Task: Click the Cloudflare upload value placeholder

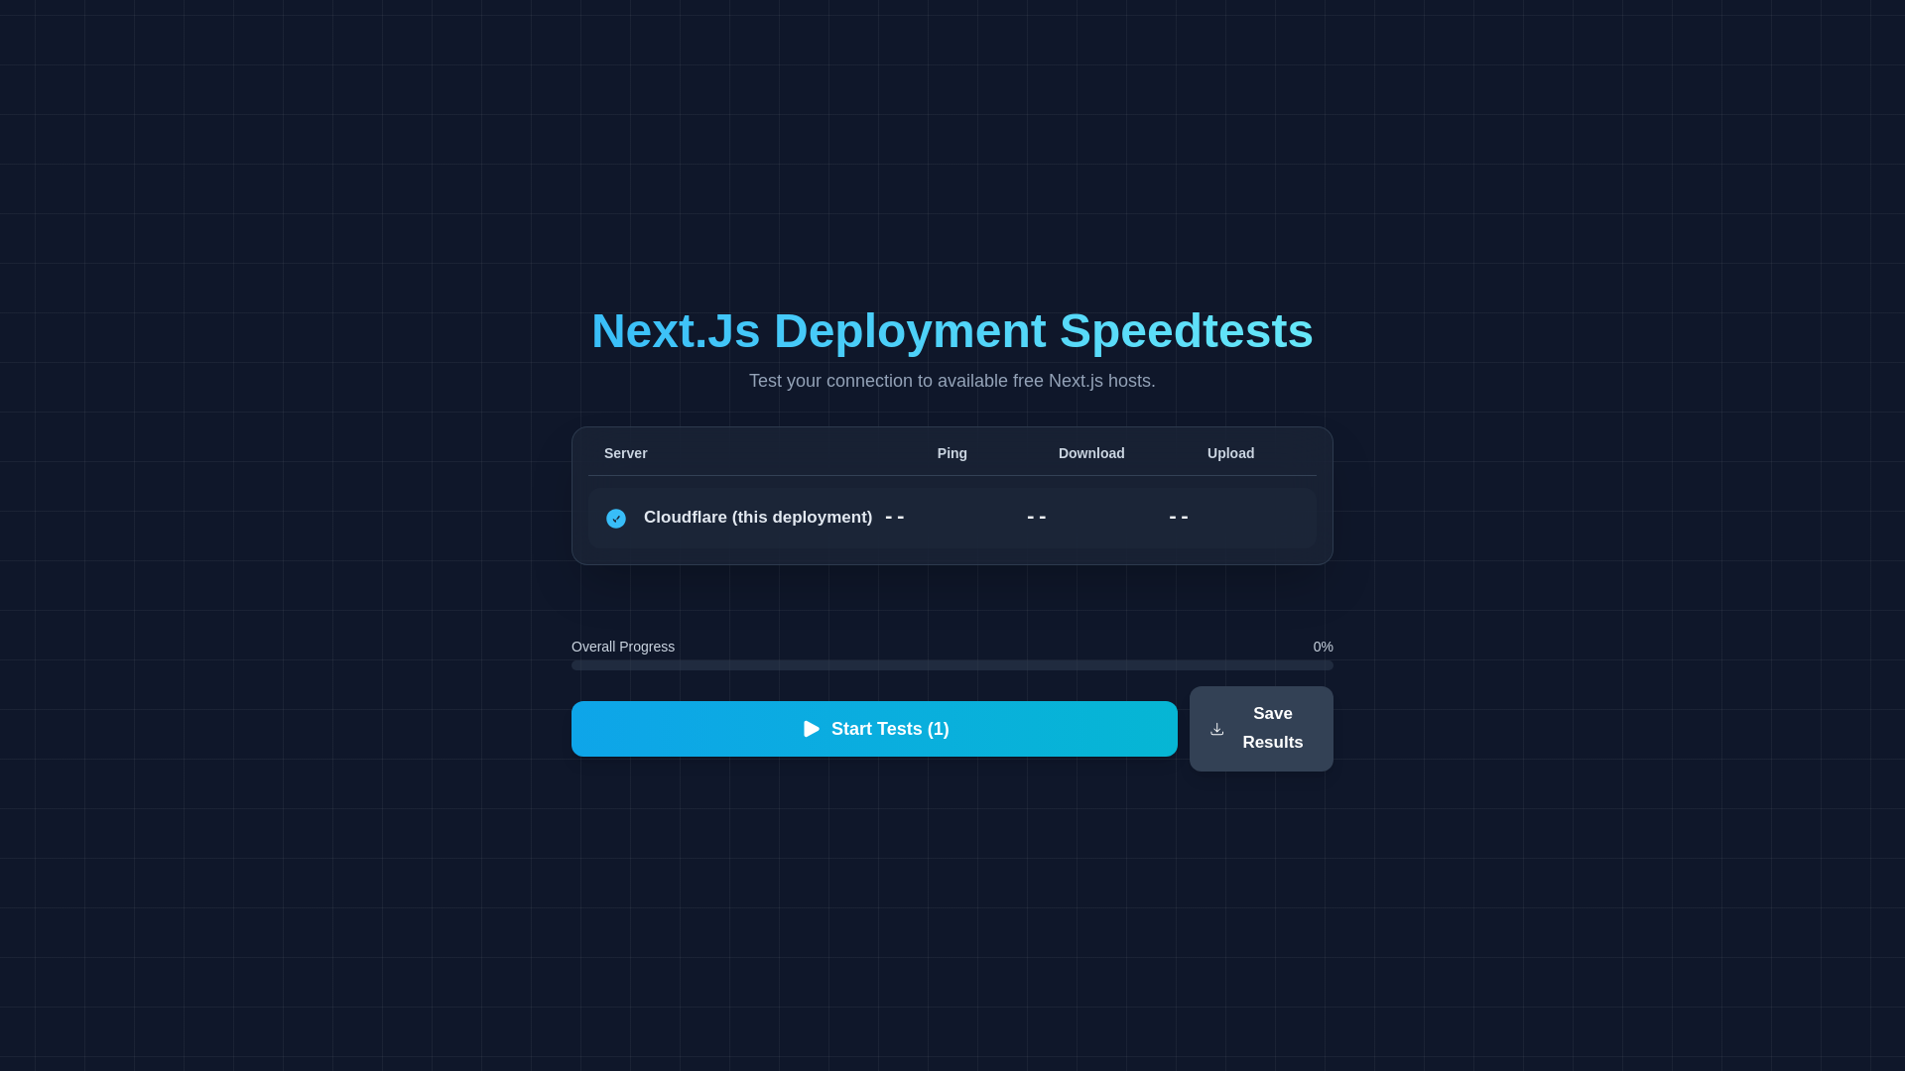Action: 1179,517
